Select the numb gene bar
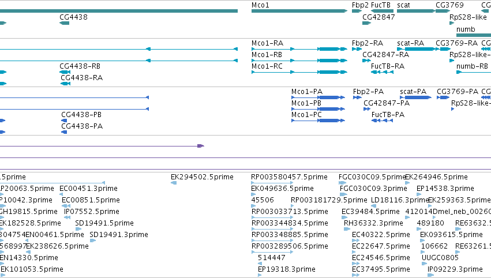This screenshot has width=491, height=278. pyautogui.click(x=474, y=35)
